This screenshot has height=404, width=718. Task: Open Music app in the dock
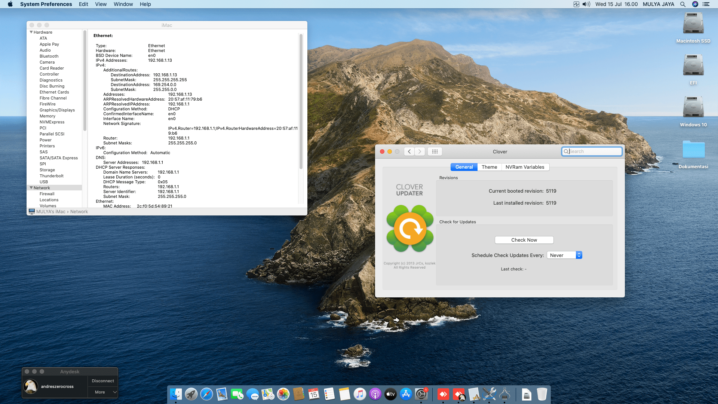pyautogui.click(x=360, y=394)
